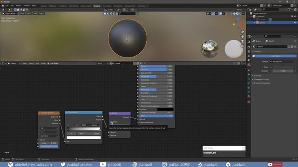This screenshot has width=298, height=167.
Task: Select wireframe viewport shading icon
Action: (231, 13)
